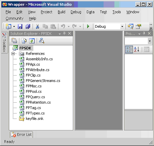Open the Redo history dropdown arrow
Image resolution: width=154 pixels, height=146 pixels.
(x=80, y=27)
